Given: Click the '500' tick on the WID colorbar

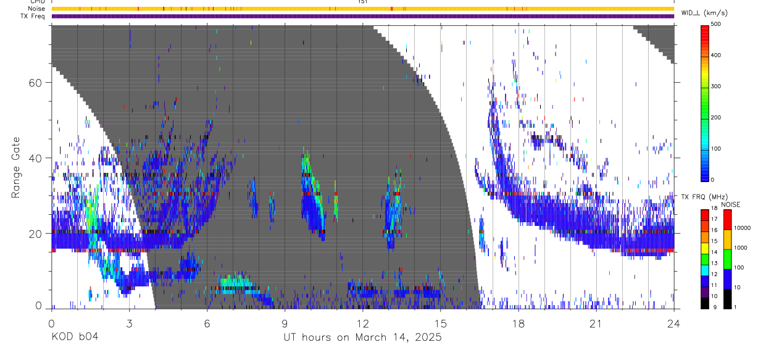Looking at the screenshot, I should 716,24.
